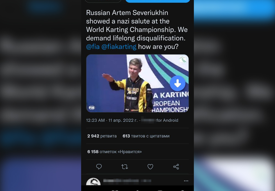Open the @fiakarting mention link
275x191 pixels.
[119, 47]
